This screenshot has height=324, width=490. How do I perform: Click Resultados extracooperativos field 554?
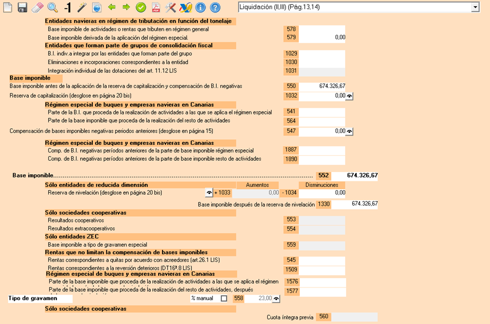coord(322,229)
